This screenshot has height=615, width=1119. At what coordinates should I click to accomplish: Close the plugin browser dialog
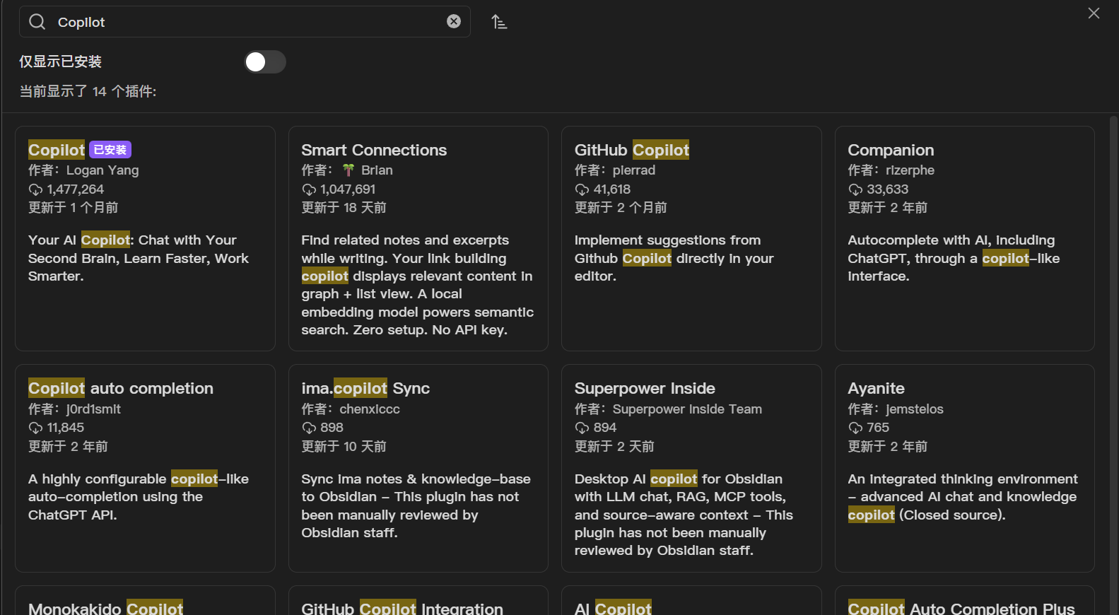point(1094,13)
